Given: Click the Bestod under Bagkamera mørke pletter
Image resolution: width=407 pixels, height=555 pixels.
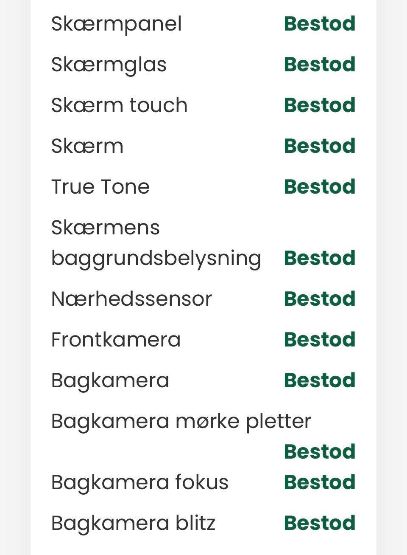Looking at the screenshot, I should (x=320, y=452).
